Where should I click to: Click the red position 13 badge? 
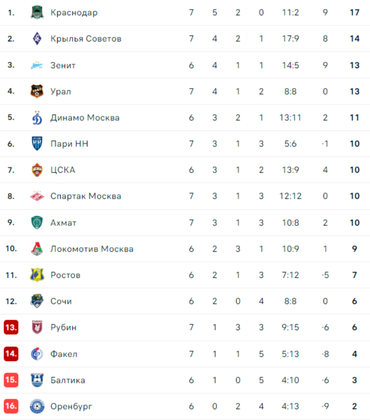pyautogui.click(x=11, y=327)
